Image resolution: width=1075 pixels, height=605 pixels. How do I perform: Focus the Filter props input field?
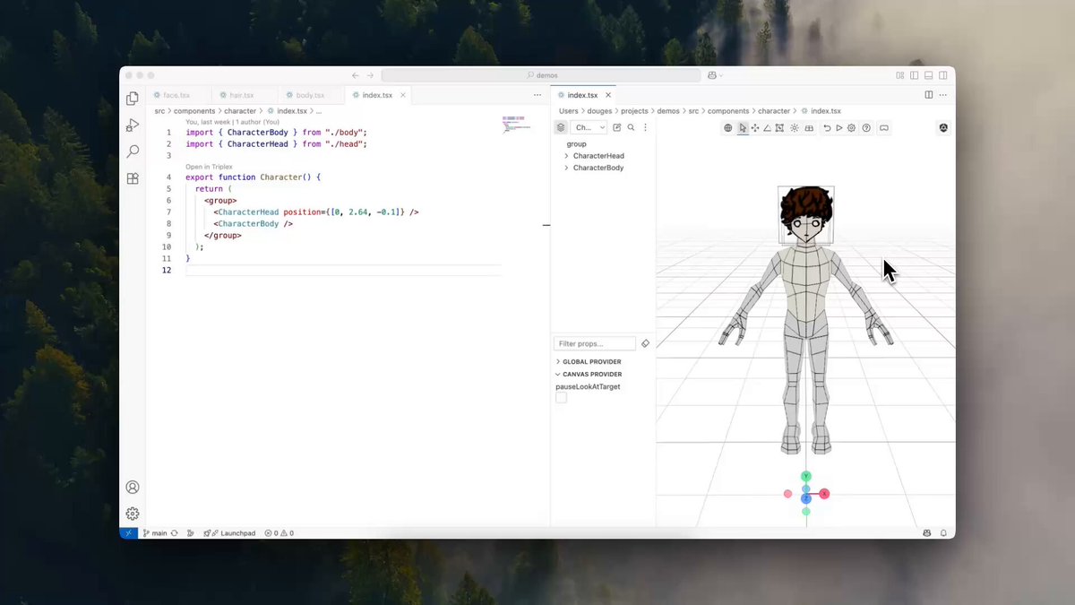click(x=595, y=343)
